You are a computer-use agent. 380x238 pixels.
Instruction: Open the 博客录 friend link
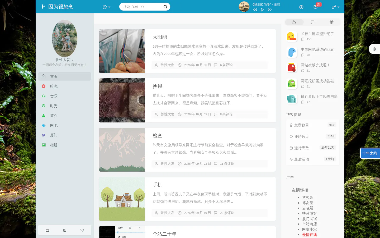308,198
